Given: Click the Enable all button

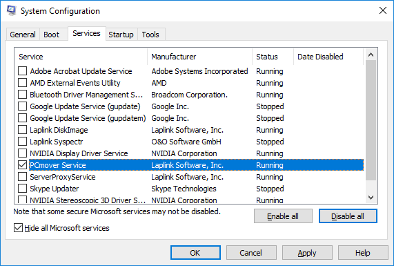Looking at the screenshot, I should tap(283, 216).
